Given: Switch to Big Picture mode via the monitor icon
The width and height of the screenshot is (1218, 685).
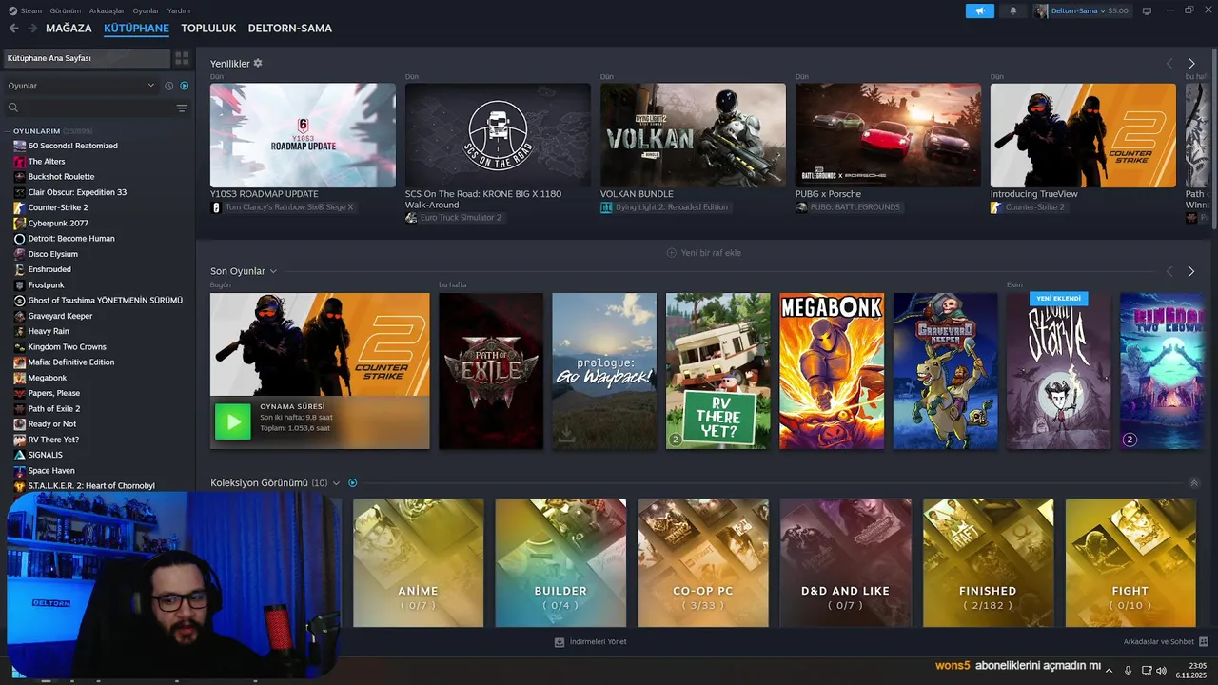Looking at the screenshot, I should tap(1147, 10).
